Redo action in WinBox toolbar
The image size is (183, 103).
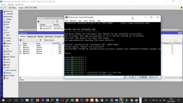point(5,8)
